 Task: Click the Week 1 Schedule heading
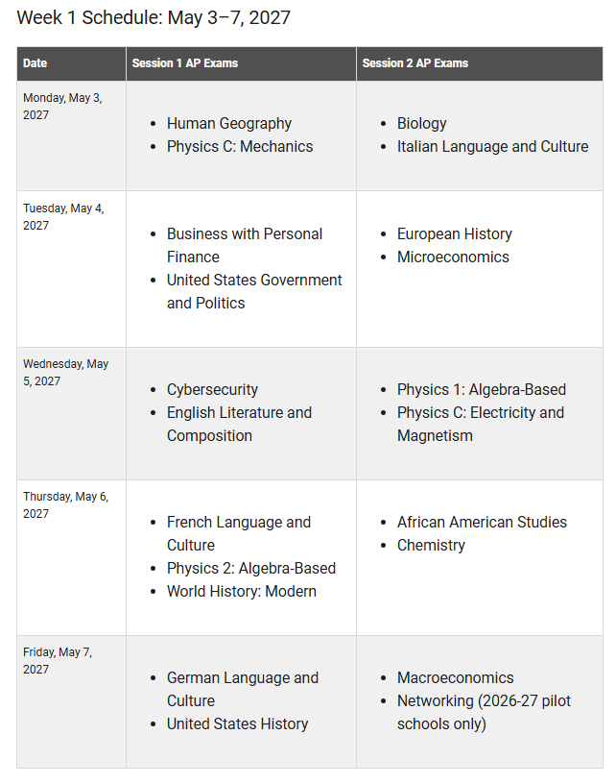tap(154, 18)
